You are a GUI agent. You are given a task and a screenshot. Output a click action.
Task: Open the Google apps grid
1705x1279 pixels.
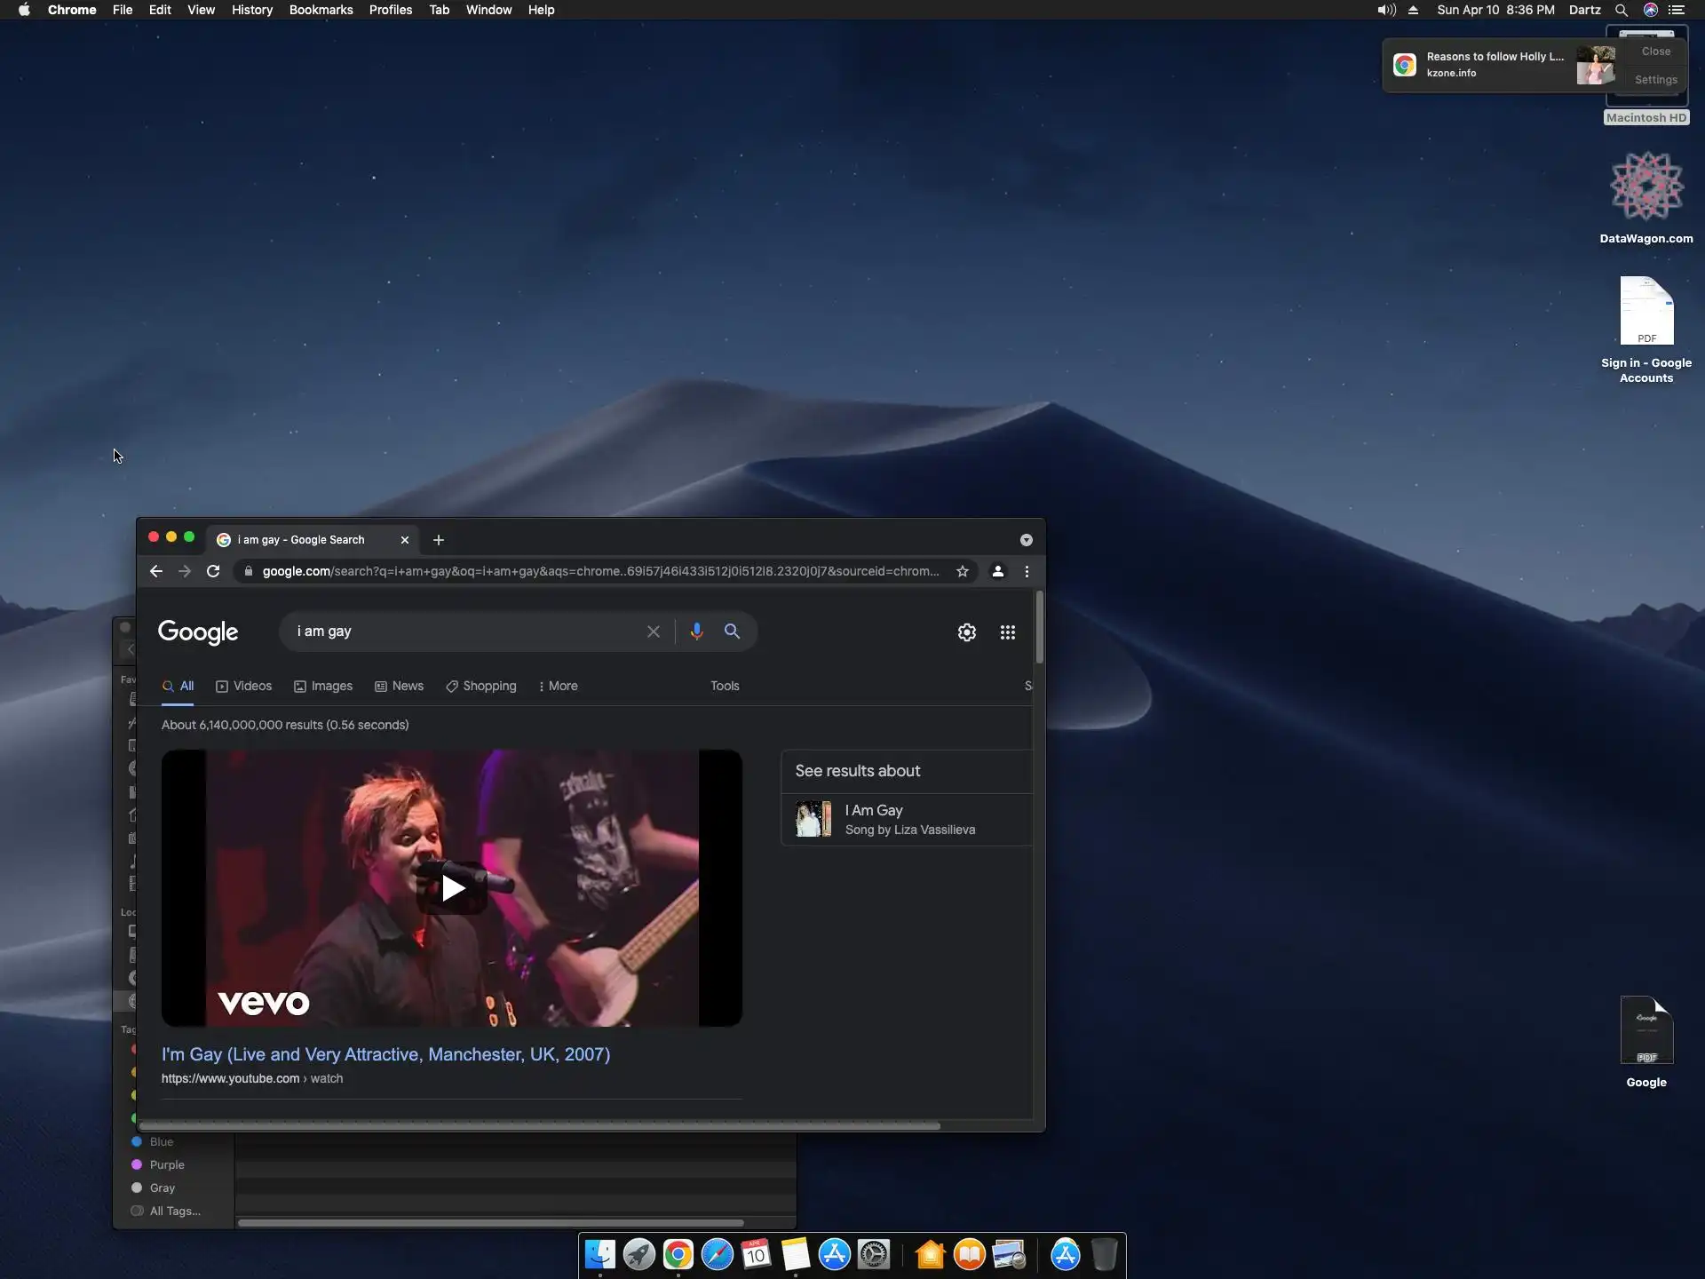(1007, 632)
